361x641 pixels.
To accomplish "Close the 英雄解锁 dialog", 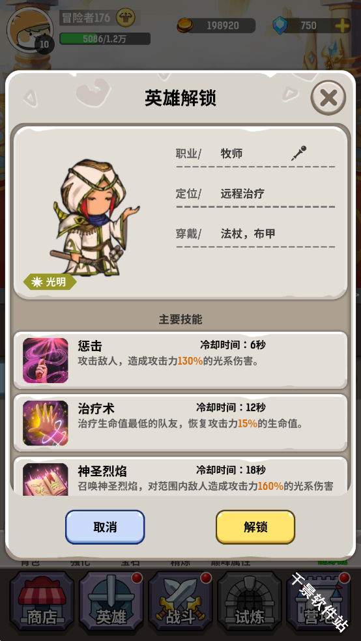I will click(x=328, y=98).
